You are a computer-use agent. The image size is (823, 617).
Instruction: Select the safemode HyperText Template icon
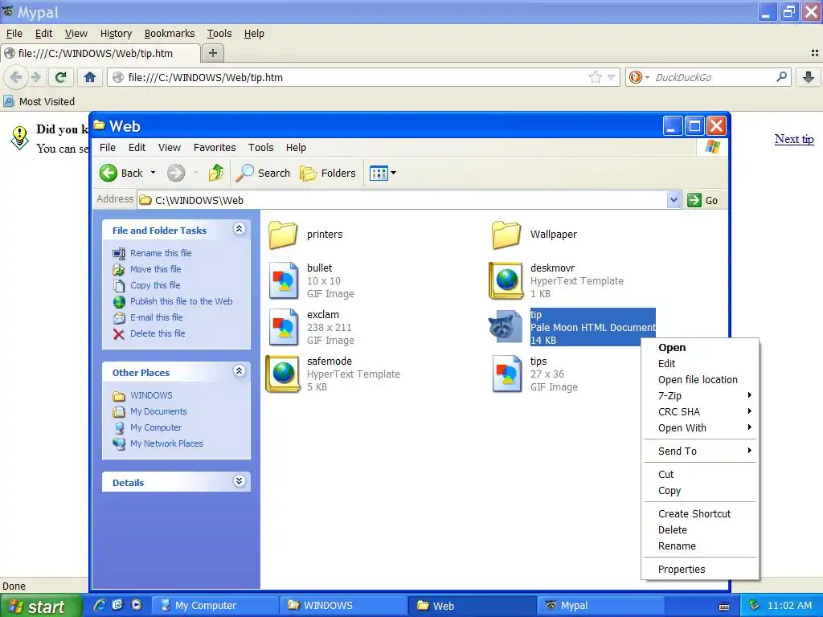[283, 374]
